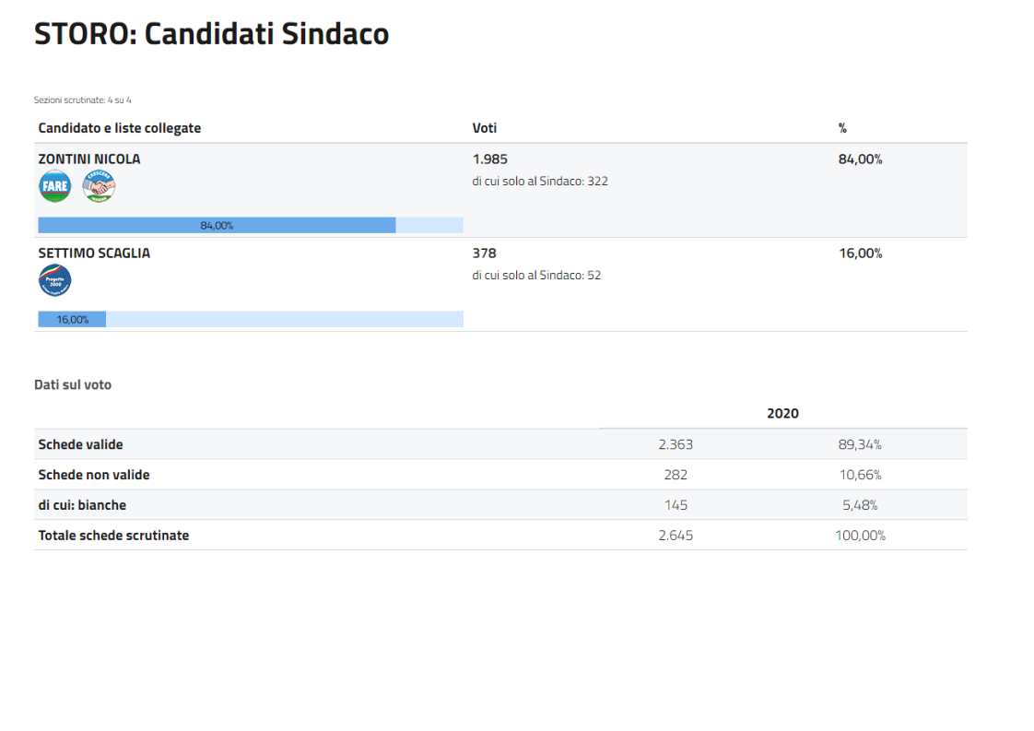Click the Progetto 2000 list logo
1034x731 pixels.
click(54, 280)
